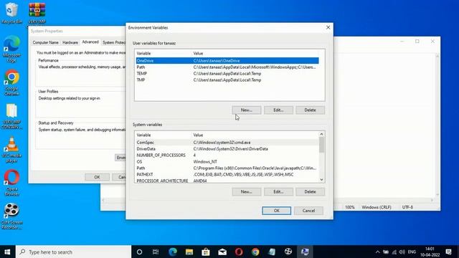Open Microsoft Store from the taskbar
The width and height of the screenshot is (459, 258).
point(206,252)
